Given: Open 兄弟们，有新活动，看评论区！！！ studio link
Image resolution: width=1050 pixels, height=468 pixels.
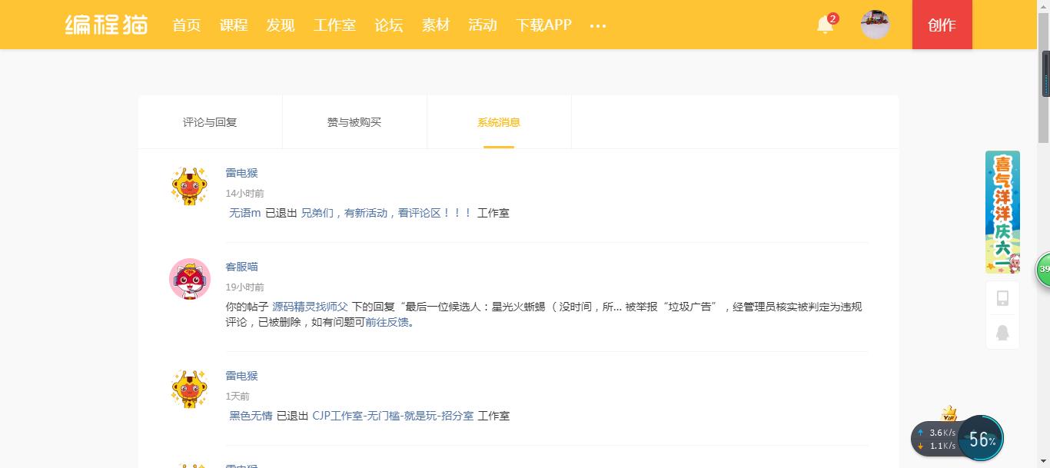Looking at the screenshot, I should (x=386, y=213).
